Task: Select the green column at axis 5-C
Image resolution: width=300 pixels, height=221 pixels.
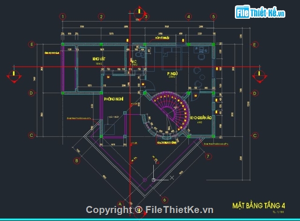Action: (214, 136)
